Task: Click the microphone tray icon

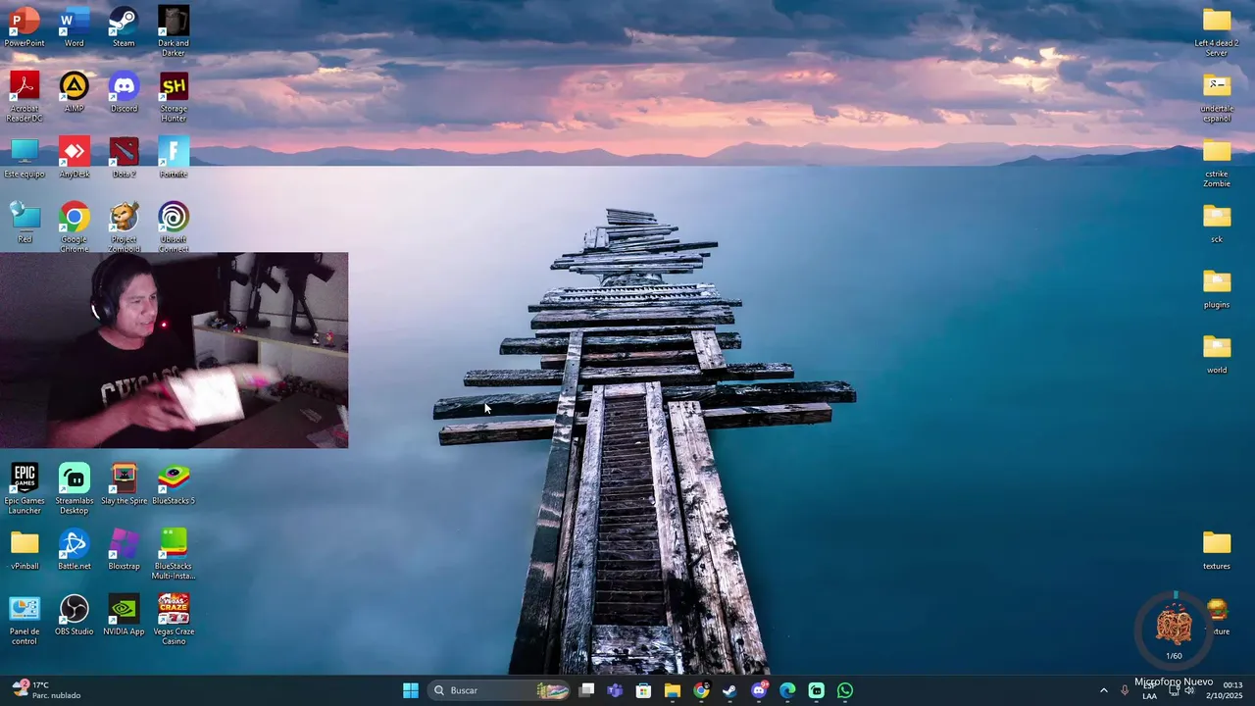Action: point(1125,690)
